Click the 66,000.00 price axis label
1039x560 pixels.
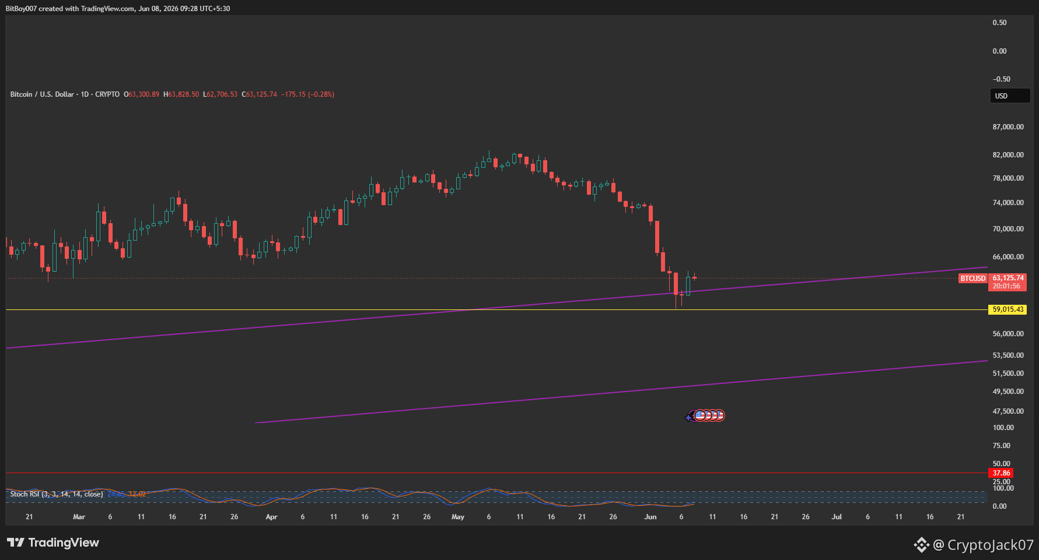click(x=1008, y=257)
